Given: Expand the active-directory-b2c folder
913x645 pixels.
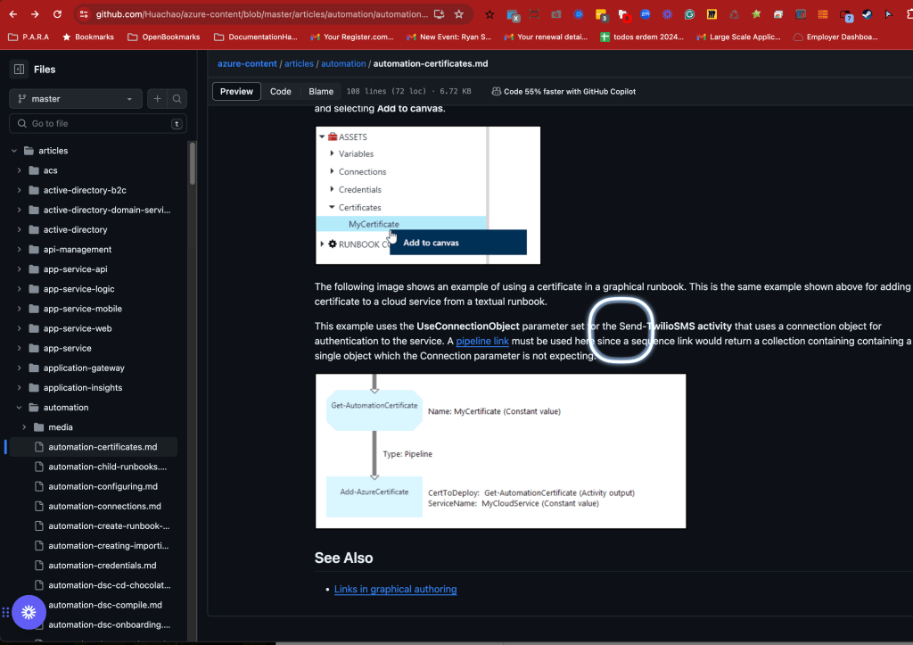Looking at the screenshot, I should point(20,191).
